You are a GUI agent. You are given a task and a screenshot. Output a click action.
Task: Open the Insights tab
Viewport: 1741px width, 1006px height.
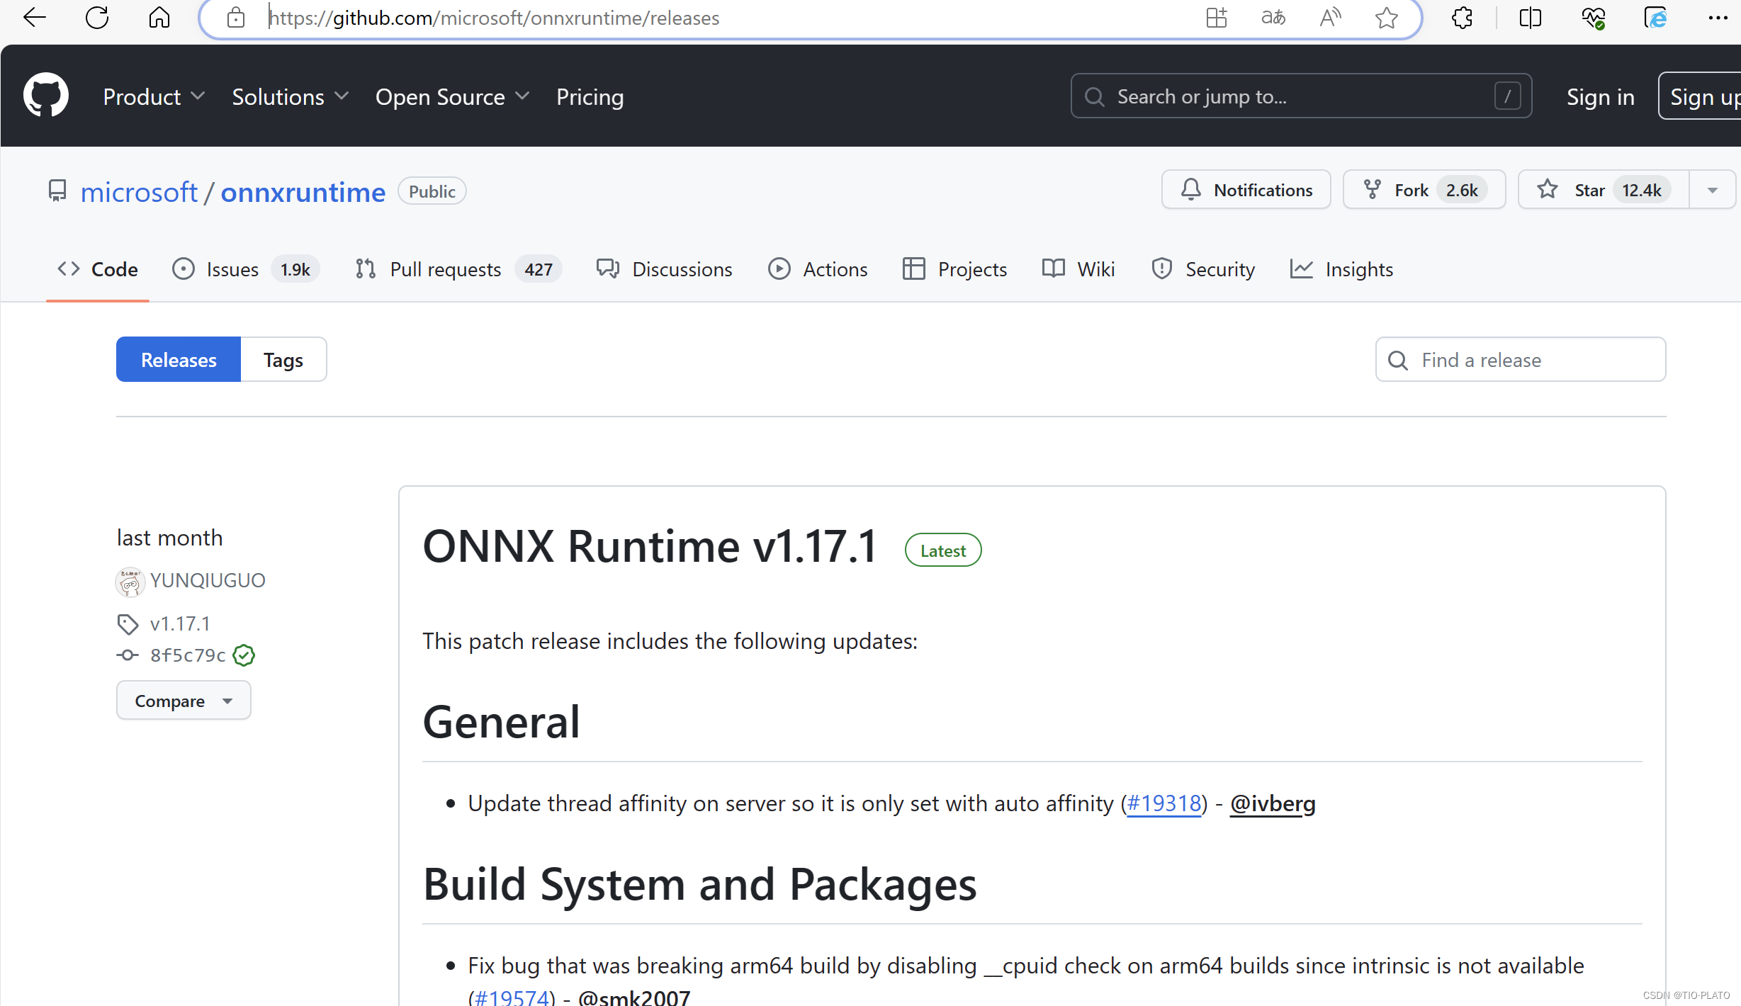[x=1341, y=269]
